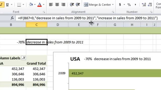The height and width of the screenshot is (90, 161).
Task: Apply percent style
Action: pos(129,4)
